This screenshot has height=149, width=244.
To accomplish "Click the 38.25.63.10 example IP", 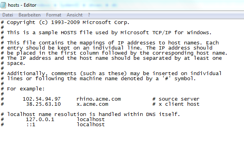I will pyautogui.click(x=43, y=104).
